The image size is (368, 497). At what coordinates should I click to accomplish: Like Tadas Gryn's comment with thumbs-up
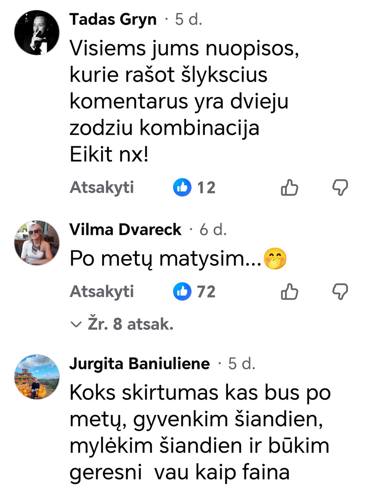(289, 188)
